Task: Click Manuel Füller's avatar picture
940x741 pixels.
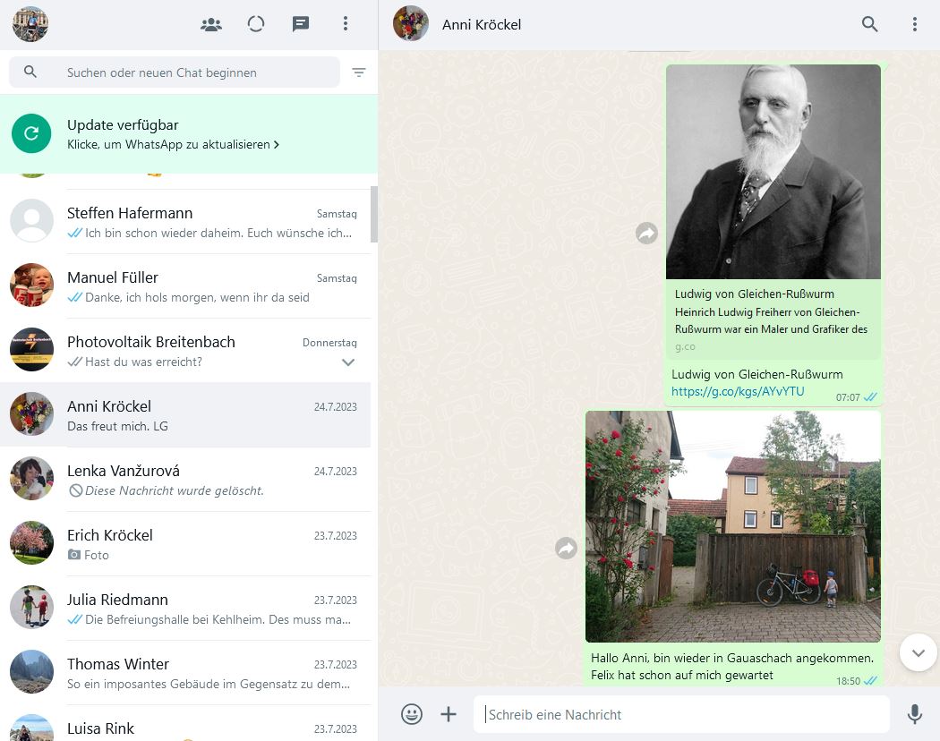Action: [x=31, y=285]
